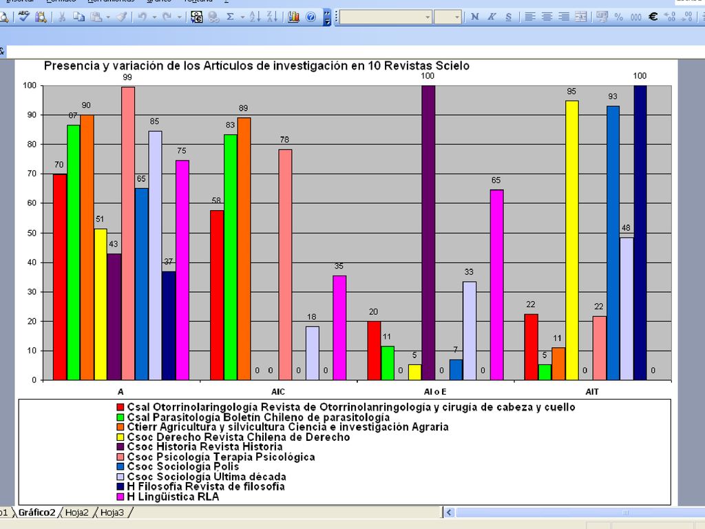Toggle align right
705x529 pixels.
(563, 17)
